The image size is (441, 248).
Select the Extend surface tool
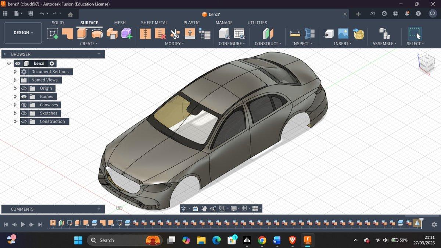point(190,34)
